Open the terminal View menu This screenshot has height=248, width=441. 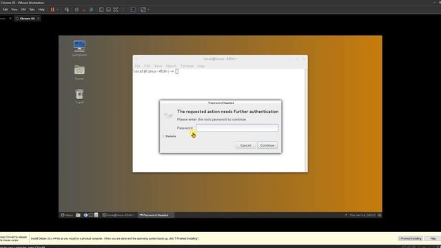(x=158, y=66)
